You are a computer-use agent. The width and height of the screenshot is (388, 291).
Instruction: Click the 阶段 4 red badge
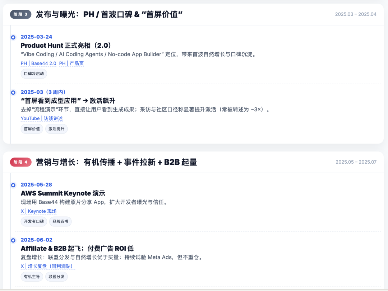pos(20,162)
